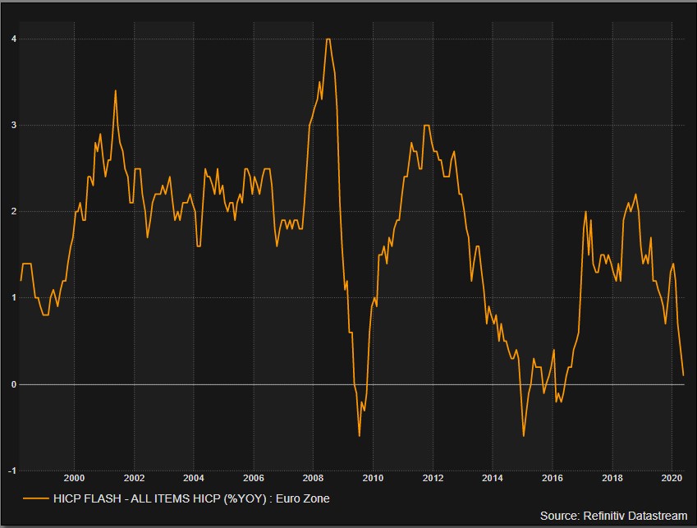The image size is (697, 528).
Task: Click the 2000 x-axis year label
Action: point(74,477)
